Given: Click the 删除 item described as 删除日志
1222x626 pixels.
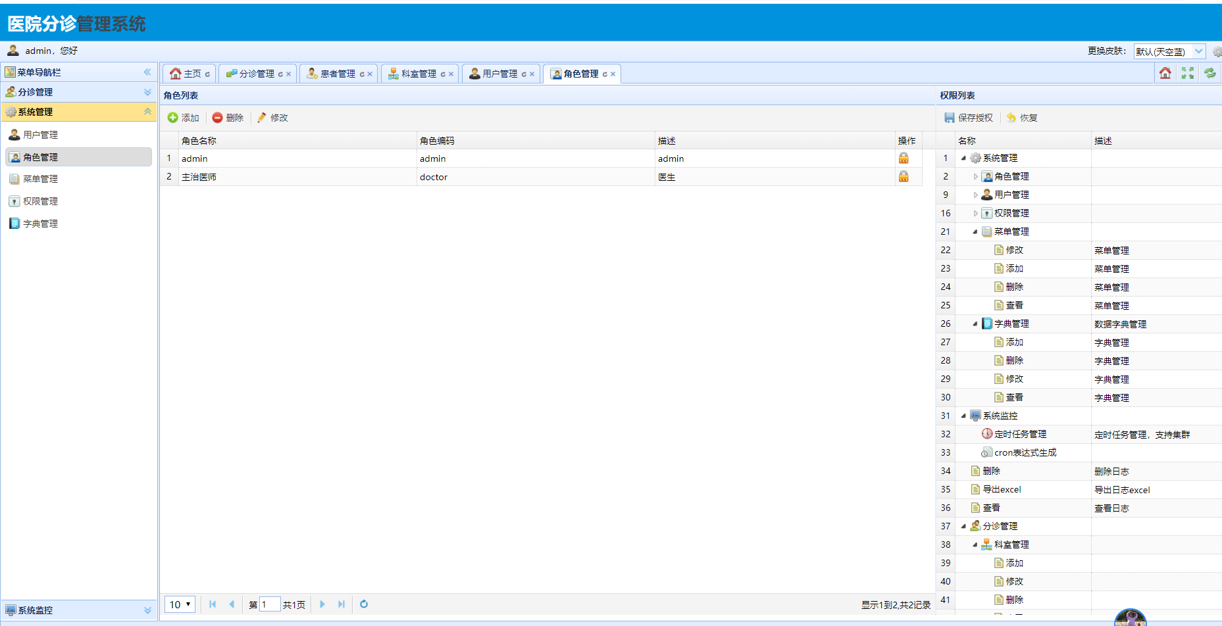Looking at the screenshot, I should coord(991,471).
